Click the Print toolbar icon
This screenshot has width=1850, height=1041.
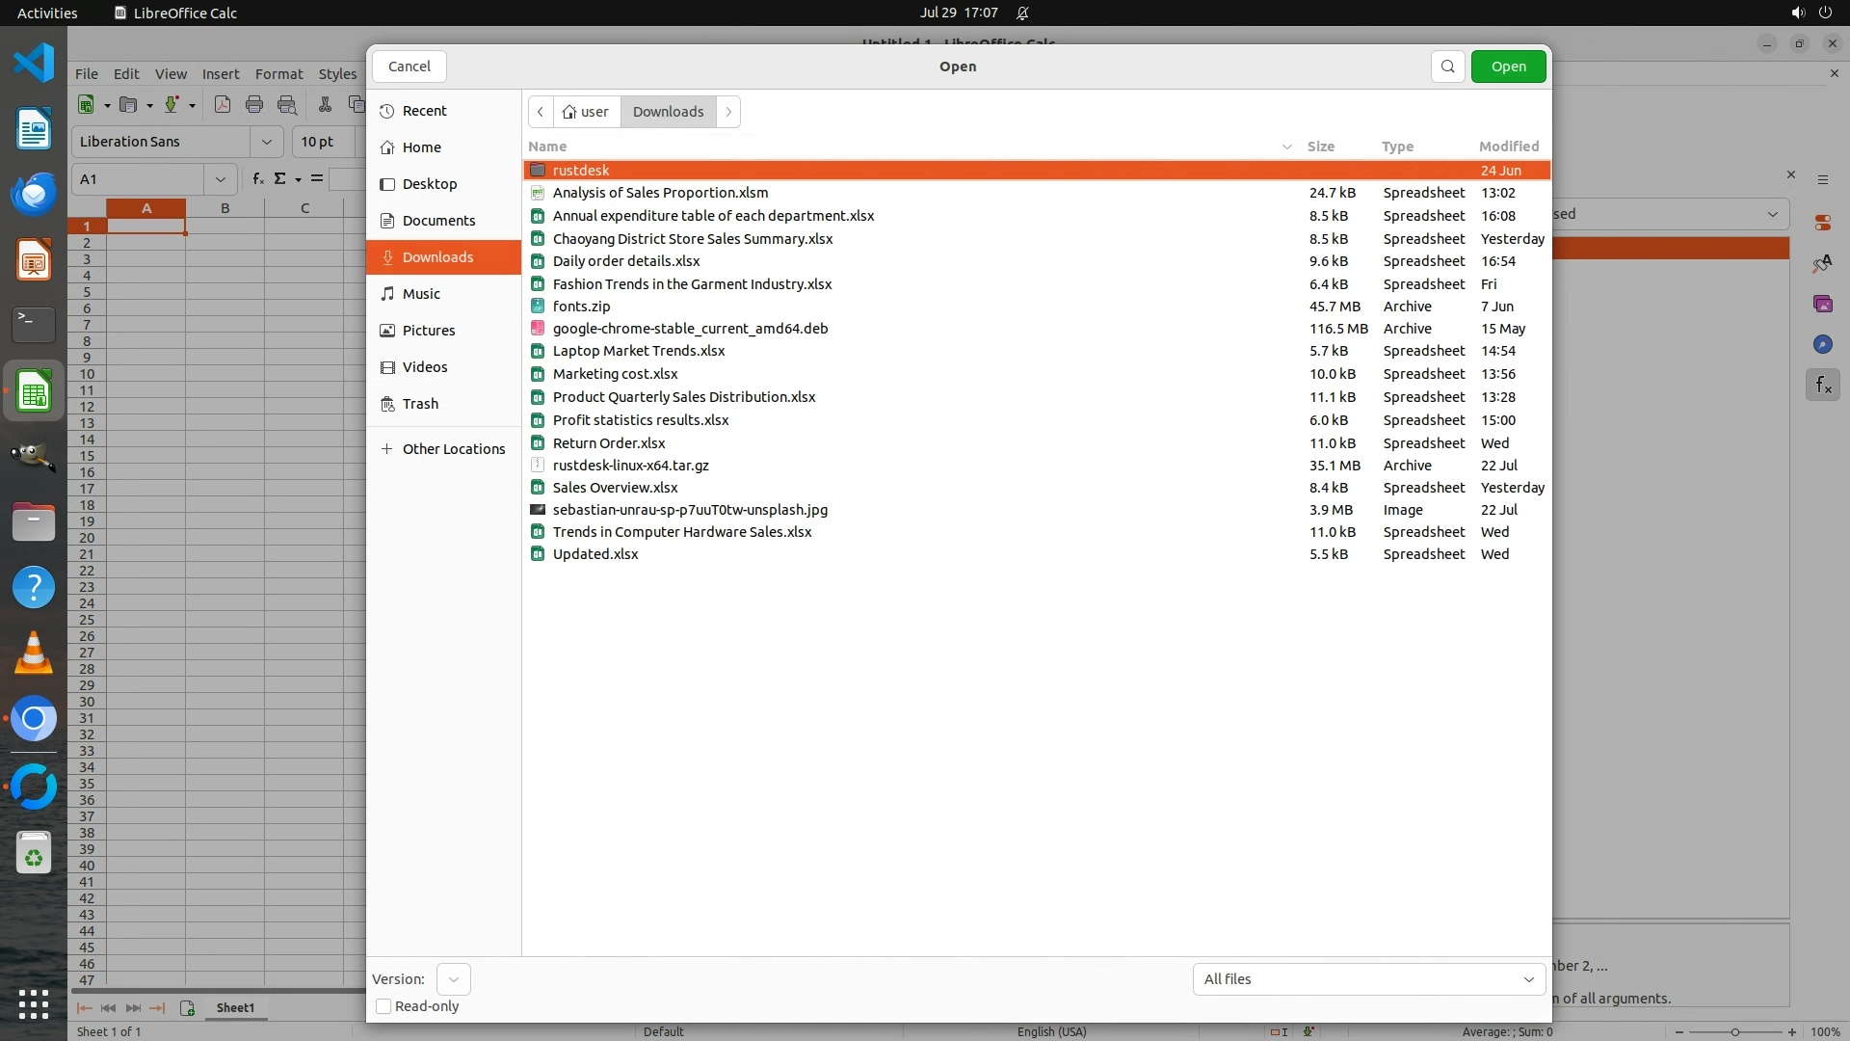pos(254,105)
